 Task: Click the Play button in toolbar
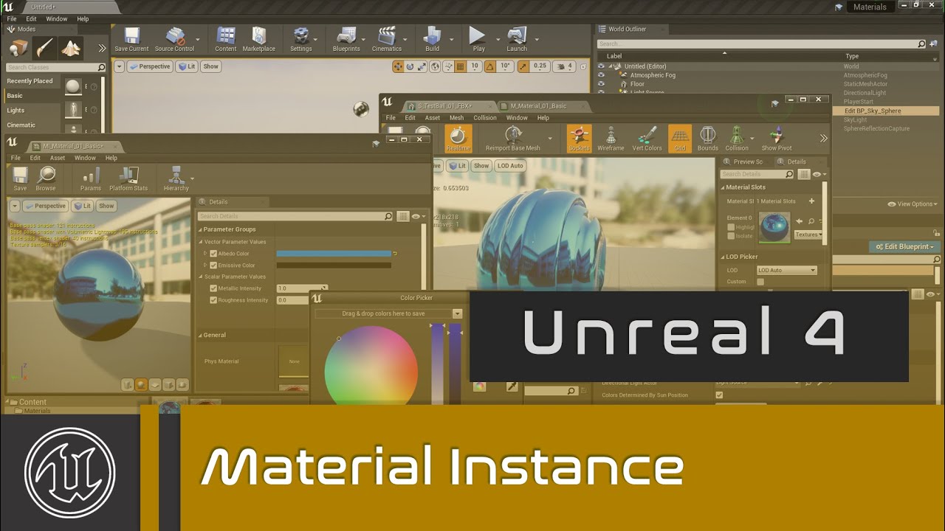pyautogui.click(x=478, y=40)
